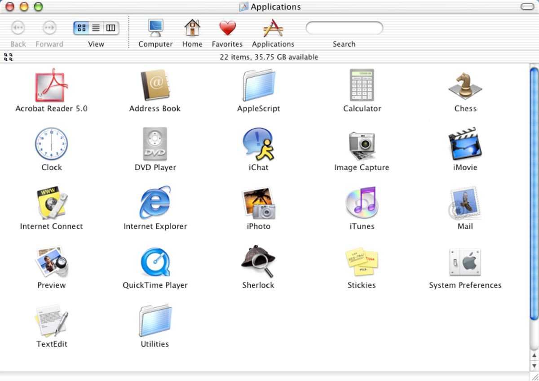Open the Utilities folder

[155, 321]
